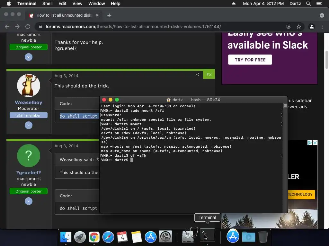
Task: Open System Preferences from the Dock
Action: (x=165, y=237)
